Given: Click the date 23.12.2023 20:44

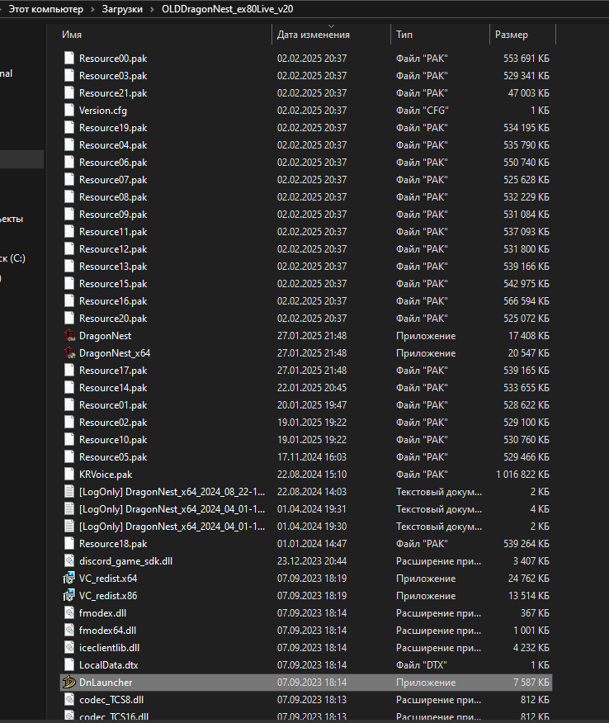Looking at the screenshot, I should [x=312, y=561].
